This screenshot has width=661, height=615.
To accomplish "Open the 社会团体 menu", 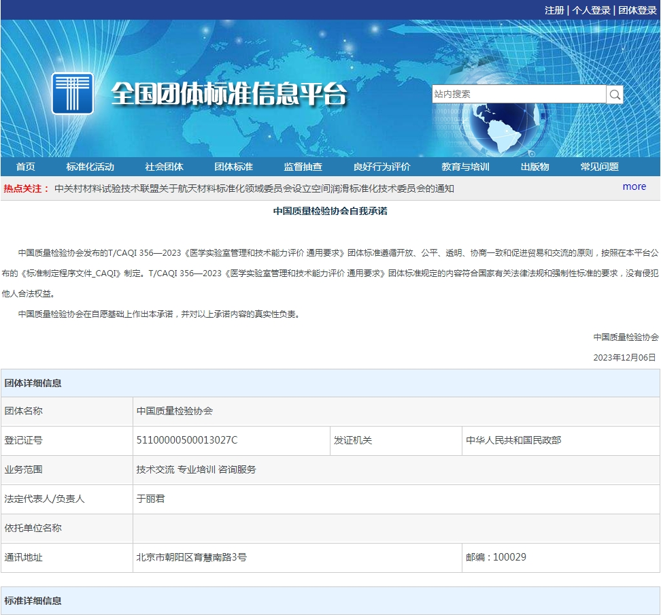I will point(165,167).
